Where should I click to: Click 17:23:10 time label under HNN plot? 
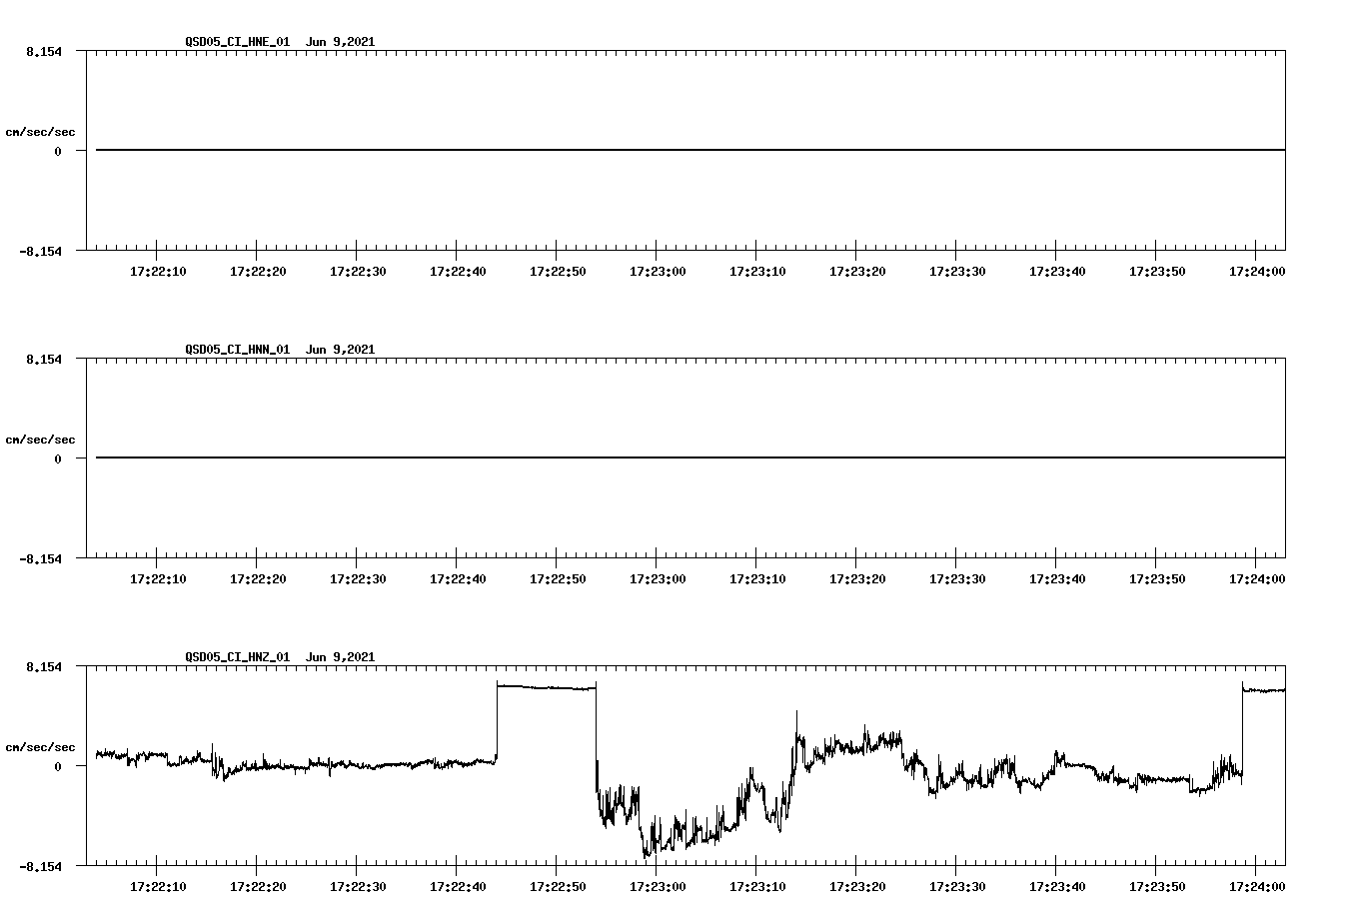coord(757,578)
